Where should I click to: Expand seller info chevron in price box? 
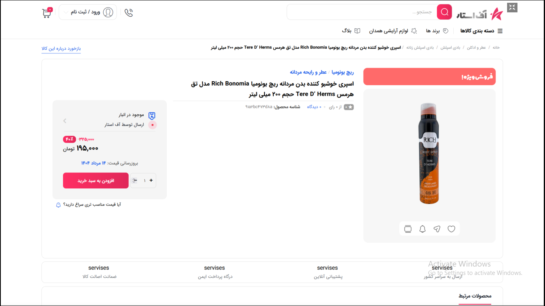65,121
